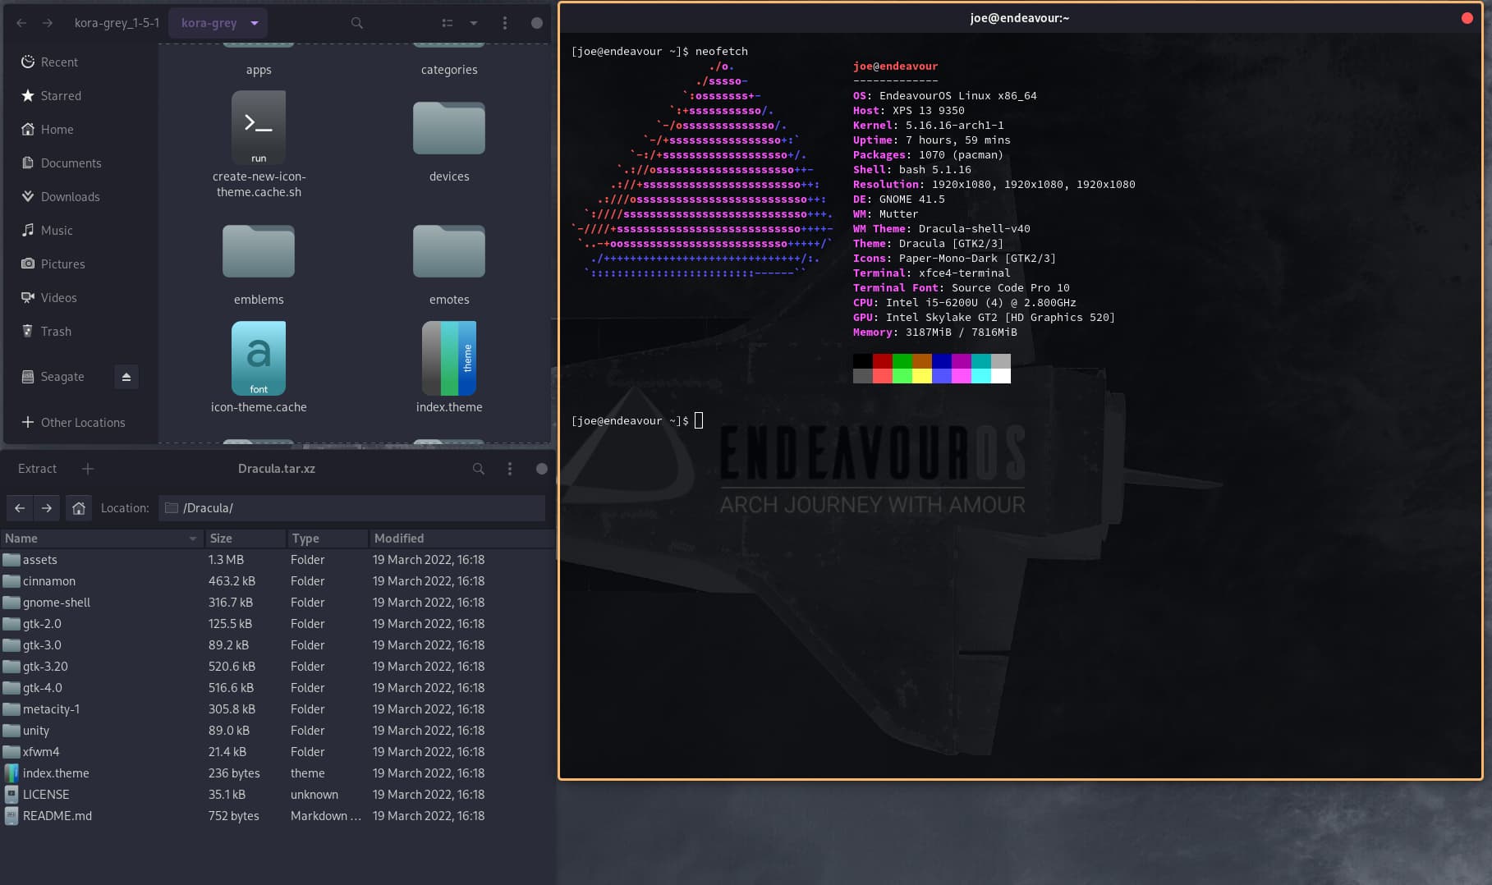
Task: Click the bright yellow neofetch color block
Action: click(x=922, y=376)
